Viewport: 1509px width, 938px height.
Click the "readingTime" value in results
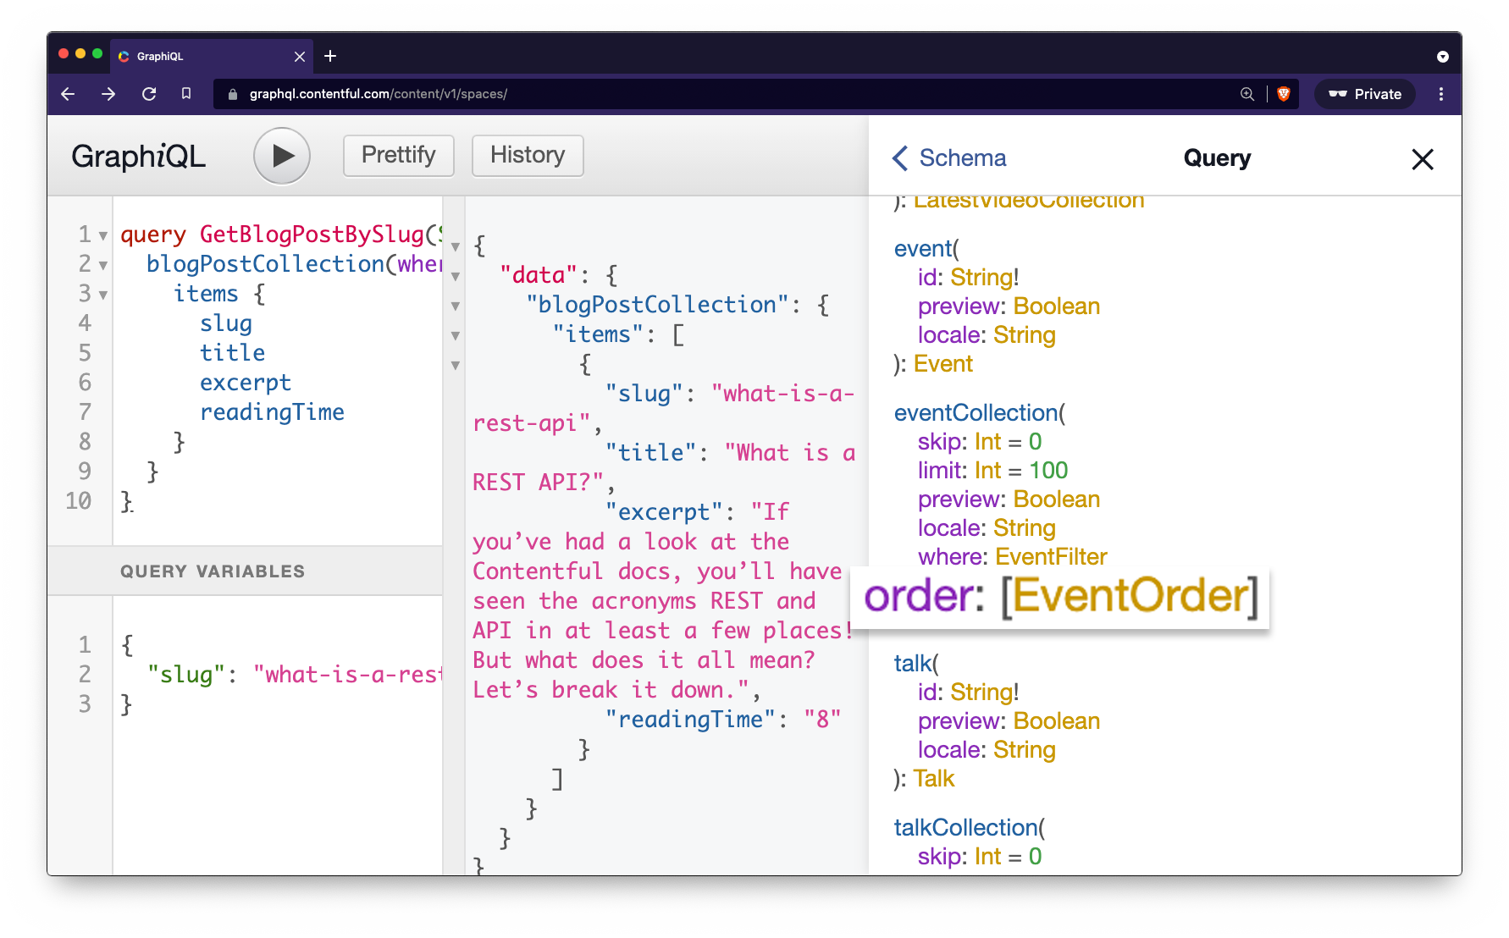[823, 720]
